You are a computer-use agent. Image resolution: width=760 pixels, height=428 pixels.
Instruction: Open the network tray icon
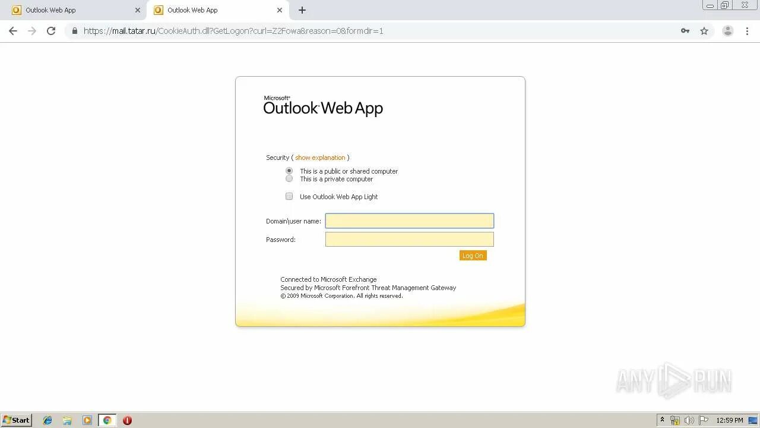click(675, 420)
